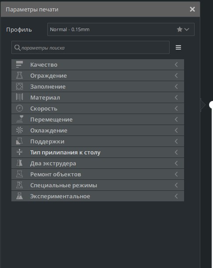Click the Материал category icon

[x=19, y=97]
